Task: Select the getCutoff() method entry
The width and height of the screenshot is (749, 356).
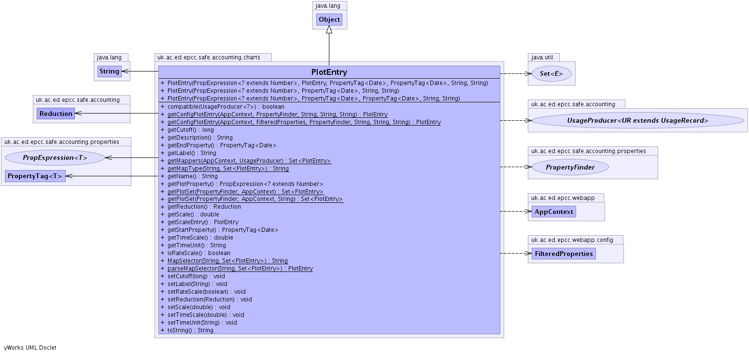Action: pos(190,130)
